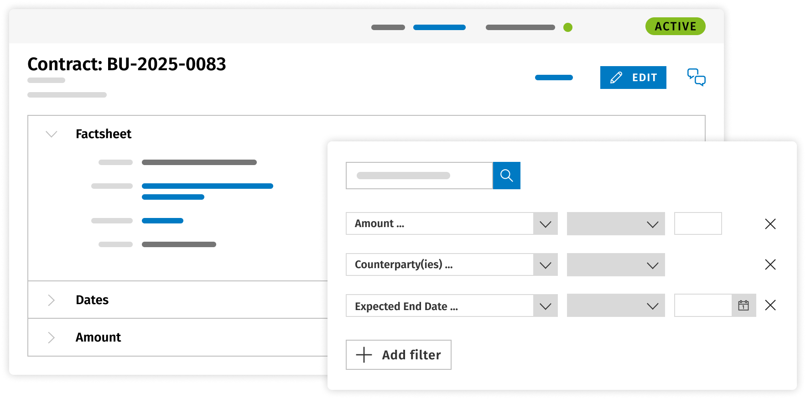Screen dimensions: 806x399
Task: Click the EDIT button with pencil icon
Action: pyautogui.click(x=633, y=78)
